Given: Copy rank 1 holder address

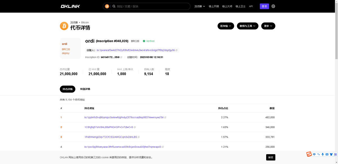Looking at the screenshot, I should [165, 117].
